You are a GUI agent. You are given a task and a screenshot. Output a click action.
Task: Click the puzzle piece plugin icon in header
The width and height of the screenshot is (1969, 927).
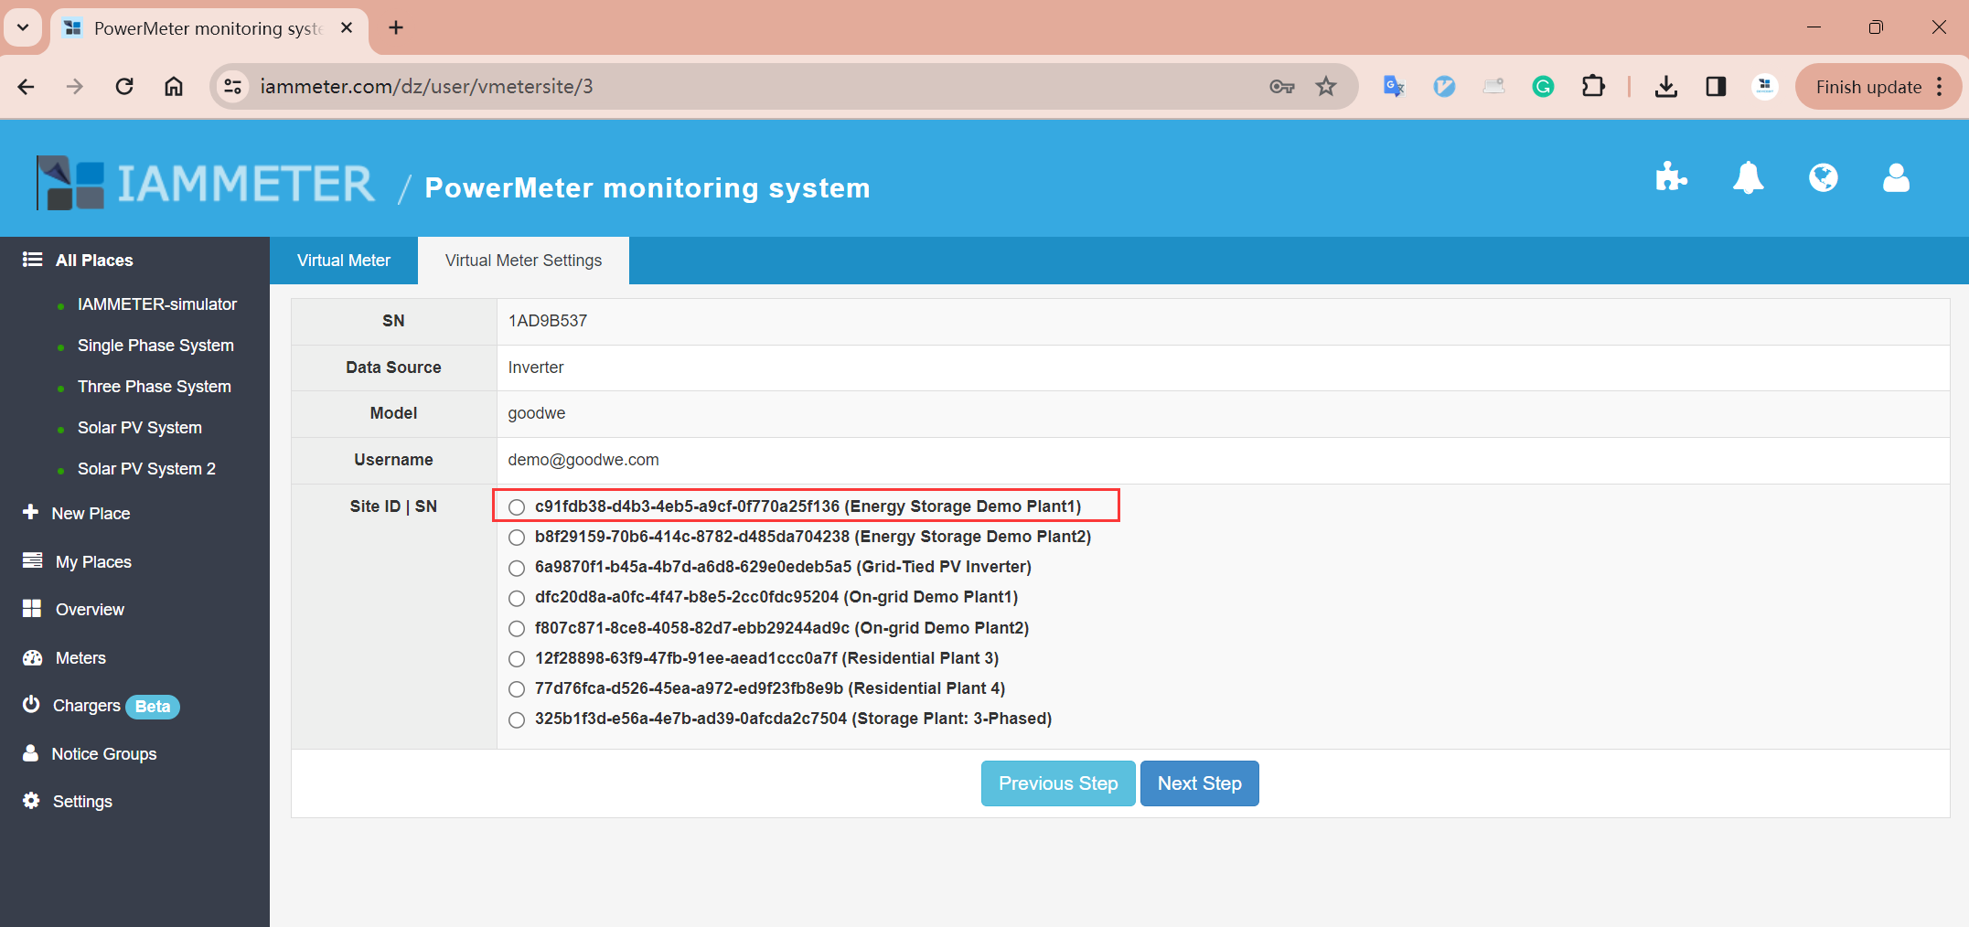pos(1671,177)
